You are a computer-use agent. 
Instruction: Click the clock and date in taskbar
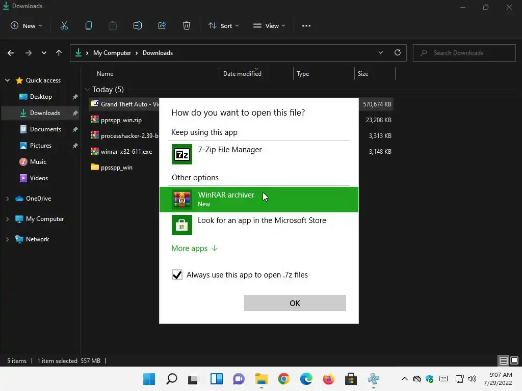click(x=498, y=379)
